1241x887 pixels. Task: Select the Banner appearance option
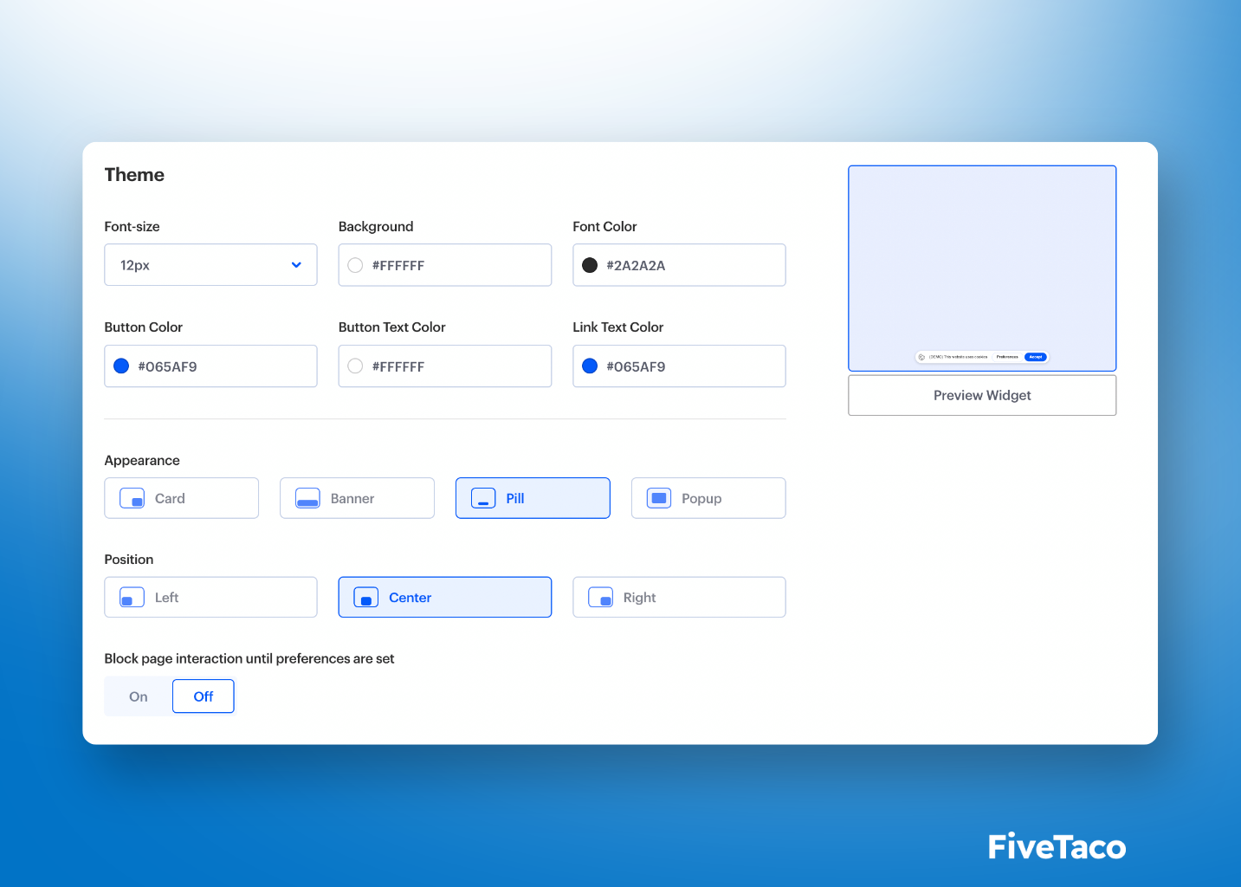coord(357,498)
